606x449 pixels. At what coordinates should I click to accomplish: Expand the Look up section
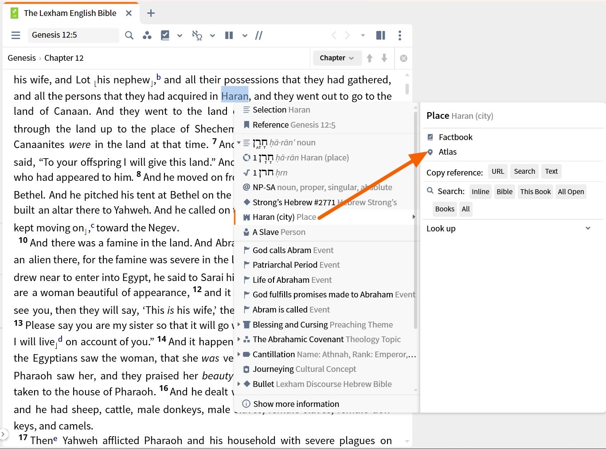[x=588, y=228]
